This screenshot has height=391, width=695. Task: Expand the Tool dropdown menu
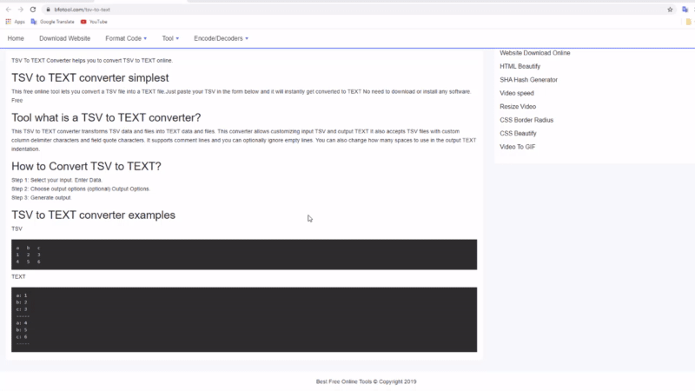pyautogui.click(x=170, y=38)
